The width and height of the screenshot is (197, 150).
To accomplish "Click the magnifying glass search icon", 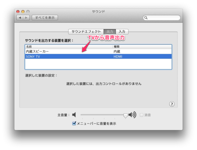I will [146, 18].
